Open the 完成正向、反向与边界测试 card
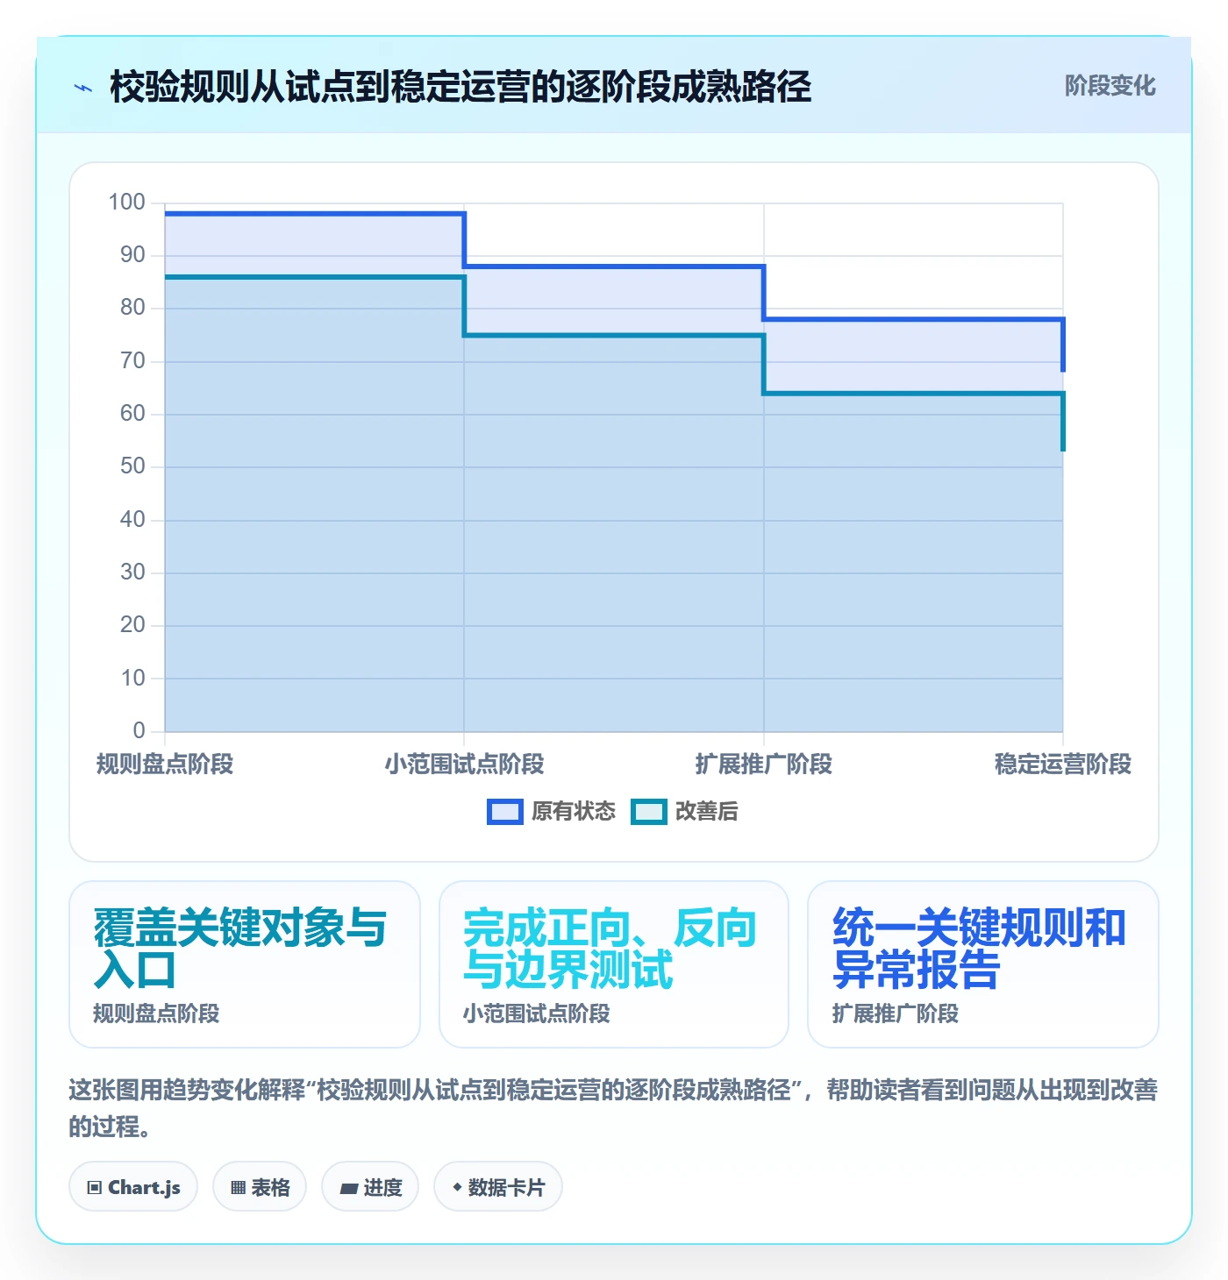Screen dimensions: 1228x1280 coord(614,964)
